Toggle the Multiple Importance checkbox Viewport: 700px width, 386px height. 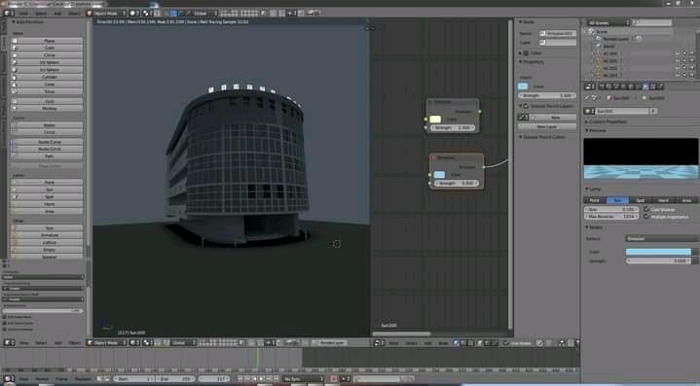pyautogui.click(x=646, y=217)
